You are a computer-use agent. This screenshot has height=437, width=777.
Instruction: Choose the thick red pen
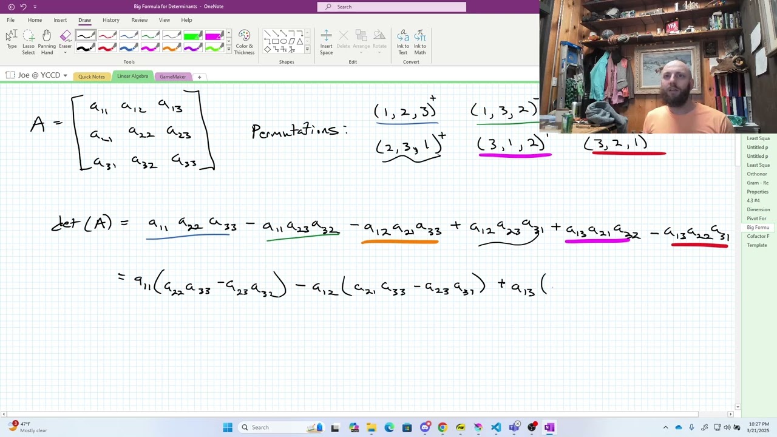[x=107, y=48]
